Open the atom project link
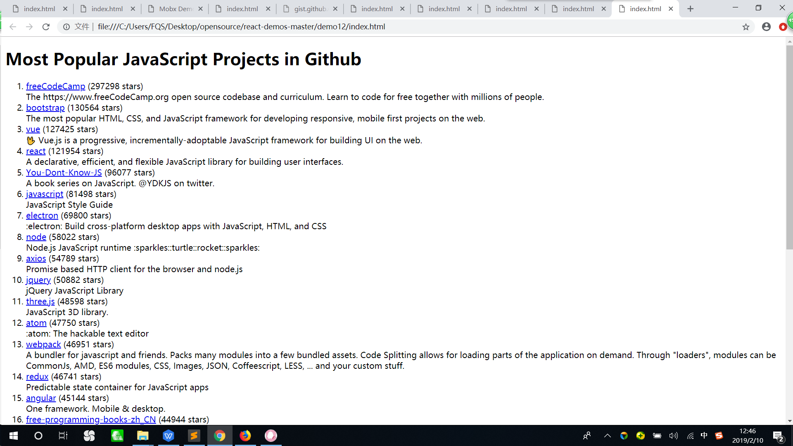 36,323
